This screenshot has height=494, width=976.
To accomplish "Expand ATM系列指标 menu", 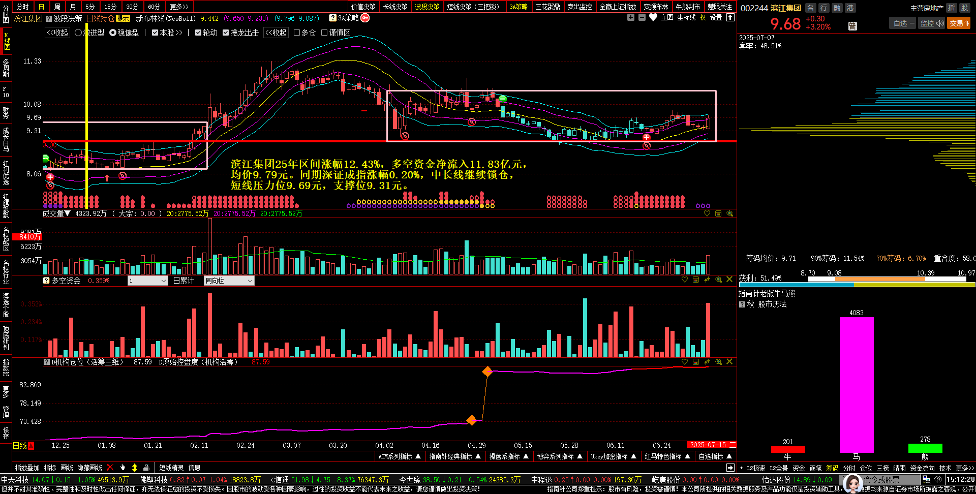I will pos(400,456).
